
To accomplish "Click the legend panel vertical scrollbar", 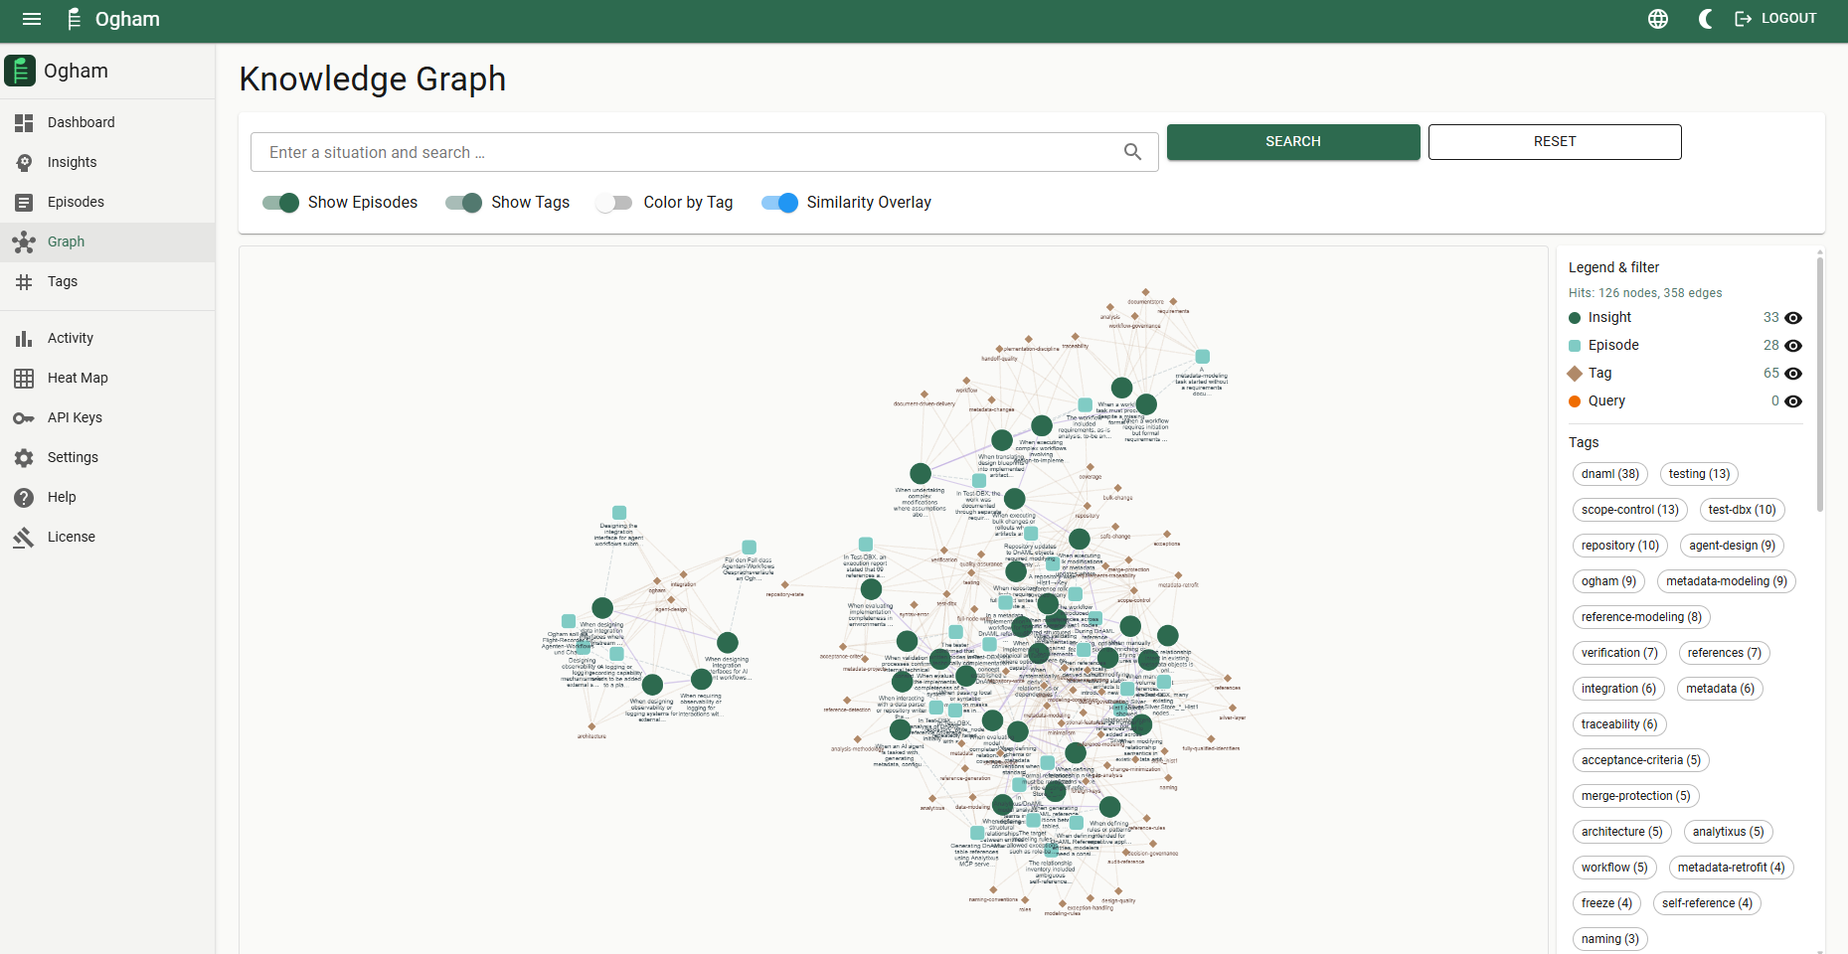I will click(1820, 383).
